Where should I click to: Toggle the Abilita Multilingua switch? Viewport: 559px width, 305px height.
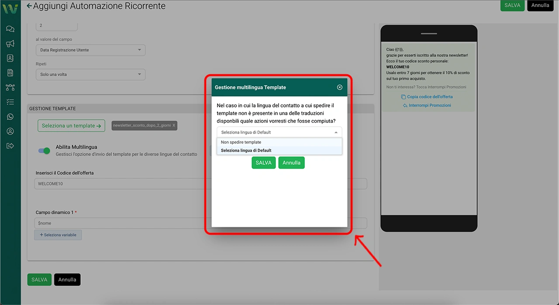44,151
